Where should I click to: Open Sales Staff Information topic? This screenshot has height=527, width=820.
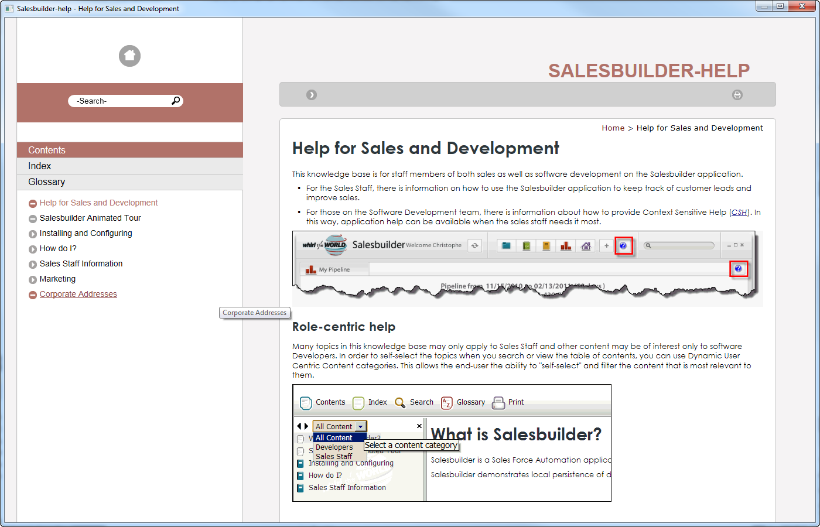click(81, 263)
